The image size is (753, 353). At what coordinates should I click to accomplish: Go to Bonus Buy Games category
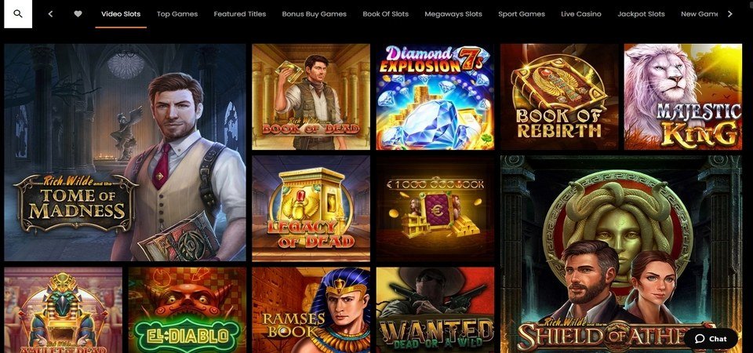pyautogui.click(x=314, y=14)
